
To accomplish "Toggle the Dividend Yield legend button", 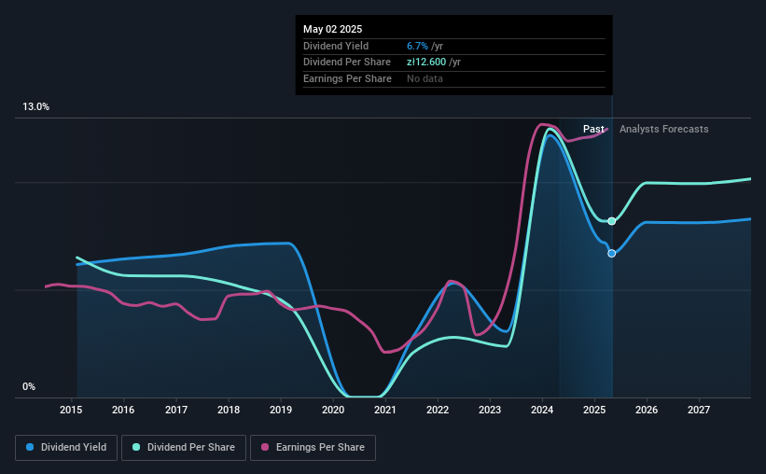I will (x=66, y=448).
